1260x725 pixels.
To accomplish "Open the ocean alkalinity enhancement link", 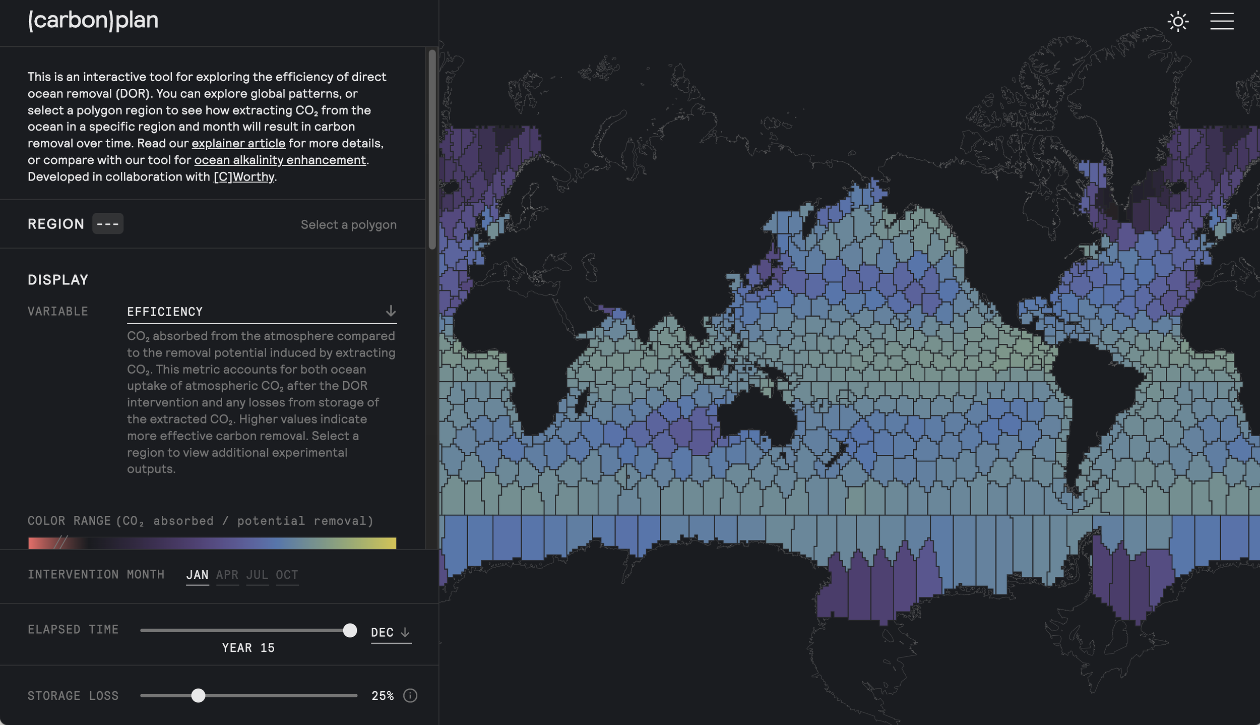I will tap(280, 160).
